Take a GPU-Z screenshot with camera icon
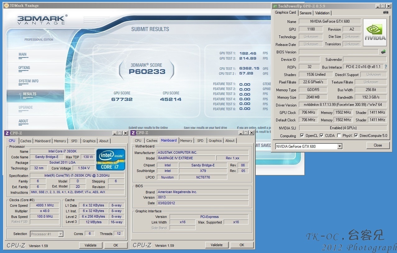The height and width of the screenshot is (253, 397). point(386,12)
